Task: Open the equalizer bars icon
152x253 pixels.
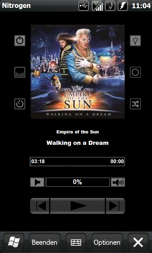Action: tap(20, 72)
